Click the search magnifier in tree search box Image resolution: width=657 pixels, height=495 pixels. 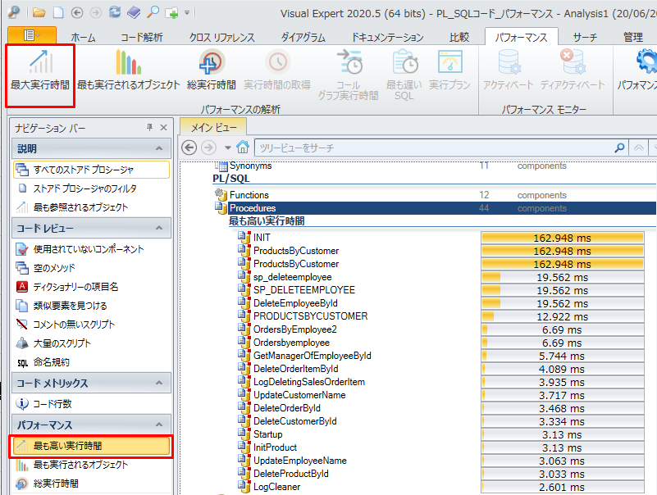[x=619, y=148]
